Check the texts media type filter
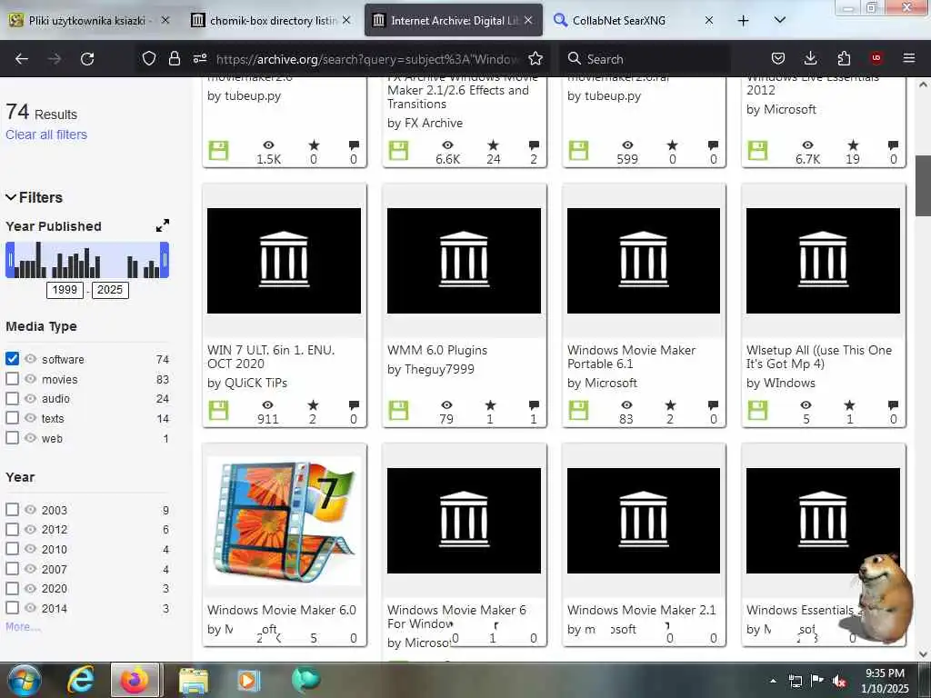Image resolution: width=931 pixels, height=698 pixels. pos(12,418)
